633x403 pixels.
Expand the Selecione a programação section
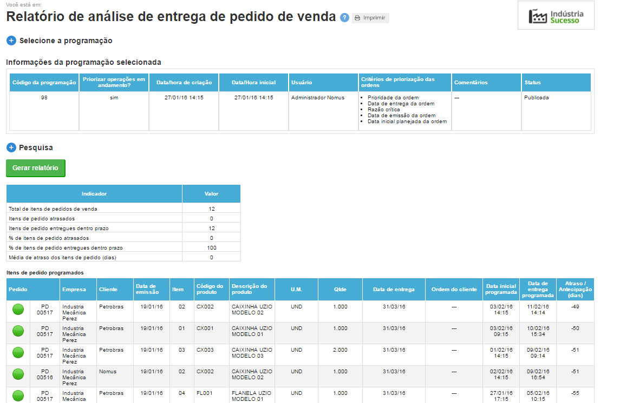[11, 41]
